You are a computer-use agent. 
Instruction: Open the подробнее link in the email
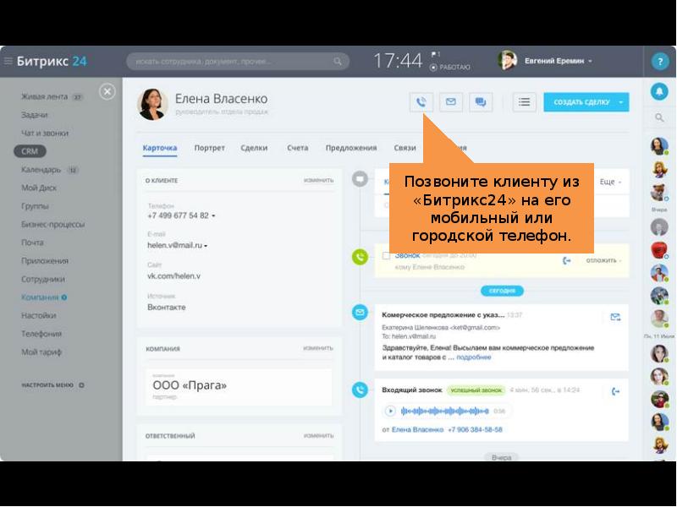474,357
